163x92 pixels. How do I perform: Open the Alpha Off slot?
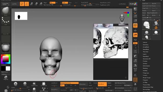pyautogui.click(x=6, y=30)
